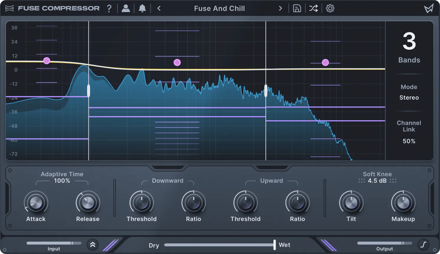Image resolution: width=440 pixels, height=254 pixels.
Task: Adjust the Channel Link 50% value
Action: pyautogui.click(x=409, y=141)
